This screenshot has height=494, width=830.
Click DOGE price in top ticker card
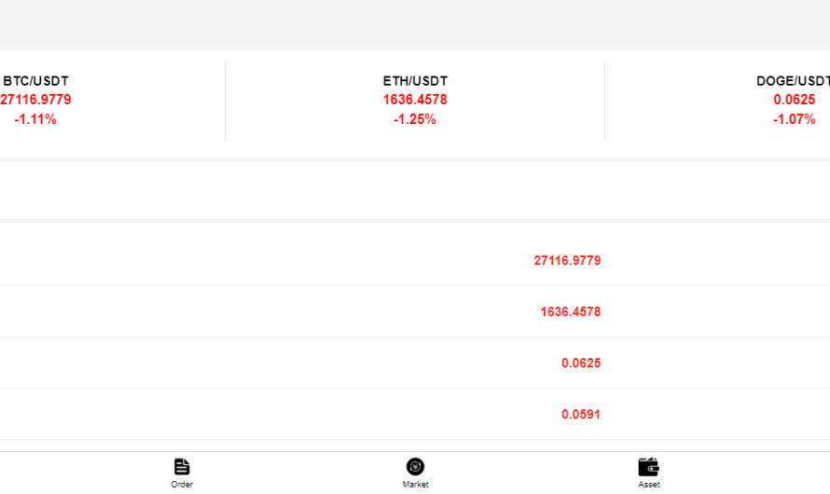[x=795, y=100]
